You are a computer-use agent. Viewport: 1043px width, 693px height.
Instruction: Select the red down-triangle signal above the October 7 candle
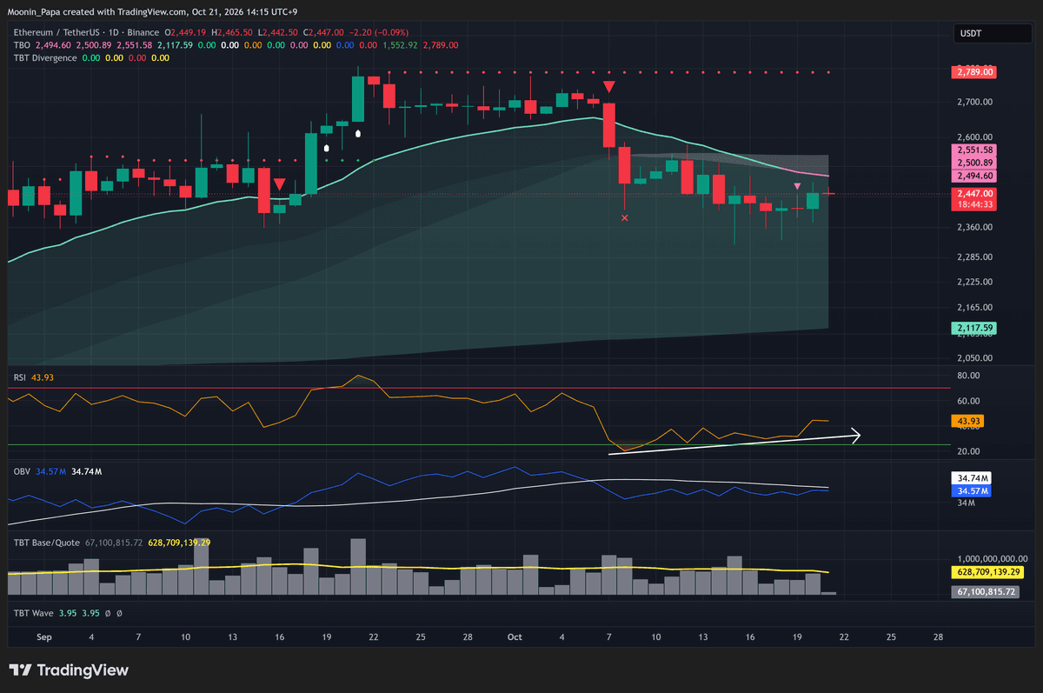[609, 86]
